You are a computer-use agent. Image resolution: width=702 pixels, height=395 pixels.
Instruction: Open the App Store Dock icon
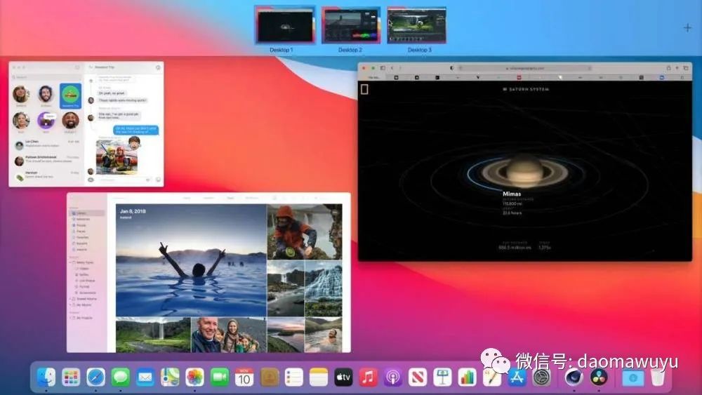tap(517, 377)
